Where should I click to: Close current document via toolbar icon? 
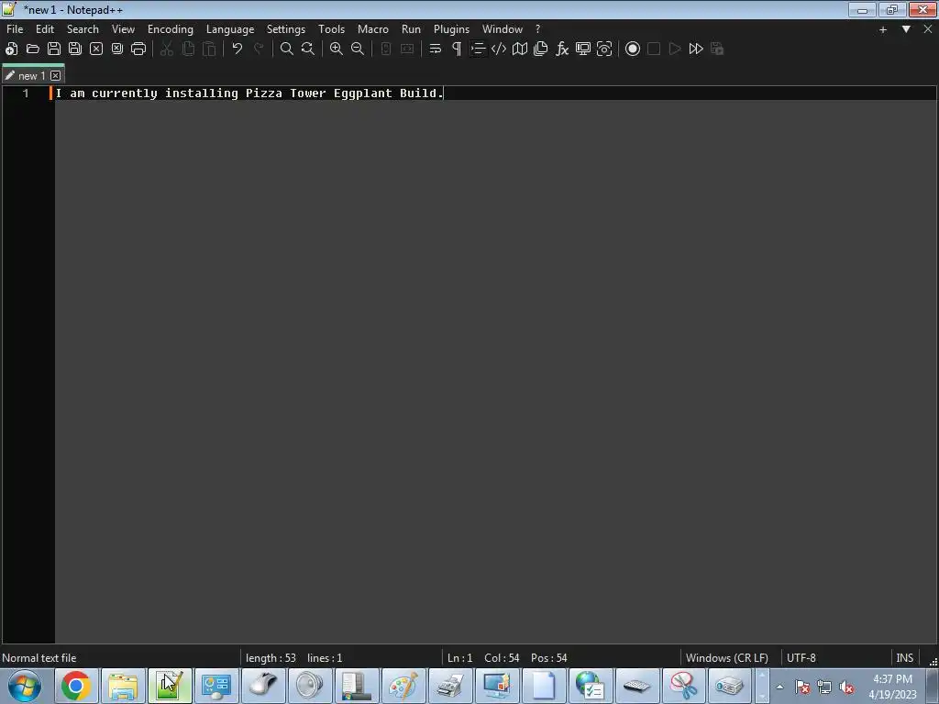pos(95,49)
